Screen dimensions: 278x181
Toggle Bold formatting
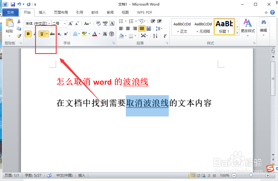[x=28, y=34]
